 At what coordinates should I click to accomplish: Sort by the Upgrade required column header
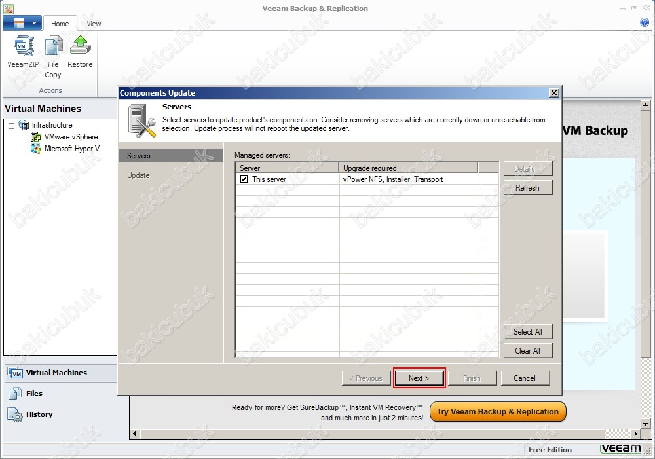(408, 168)
